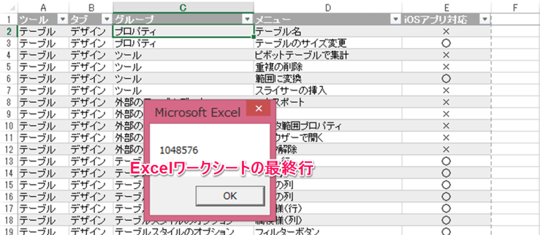Close the Microsoft Excel message box
The image size is (540, 235).
[x=259, y=108]
